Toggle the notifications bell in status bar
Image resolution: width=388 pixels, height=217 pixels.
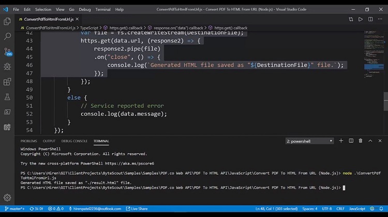pyautogui.click(x=381, y=209)
